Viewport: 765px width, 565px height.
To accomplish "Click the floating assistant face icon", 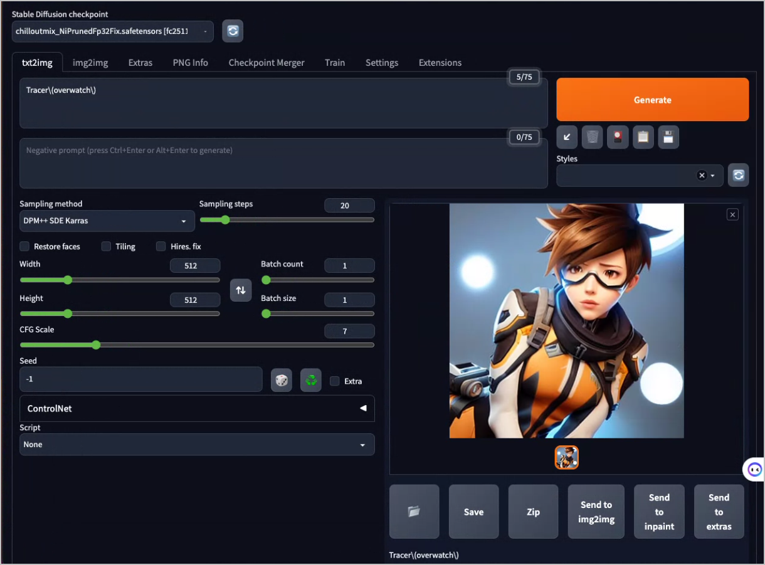I will tap(754, 470).
